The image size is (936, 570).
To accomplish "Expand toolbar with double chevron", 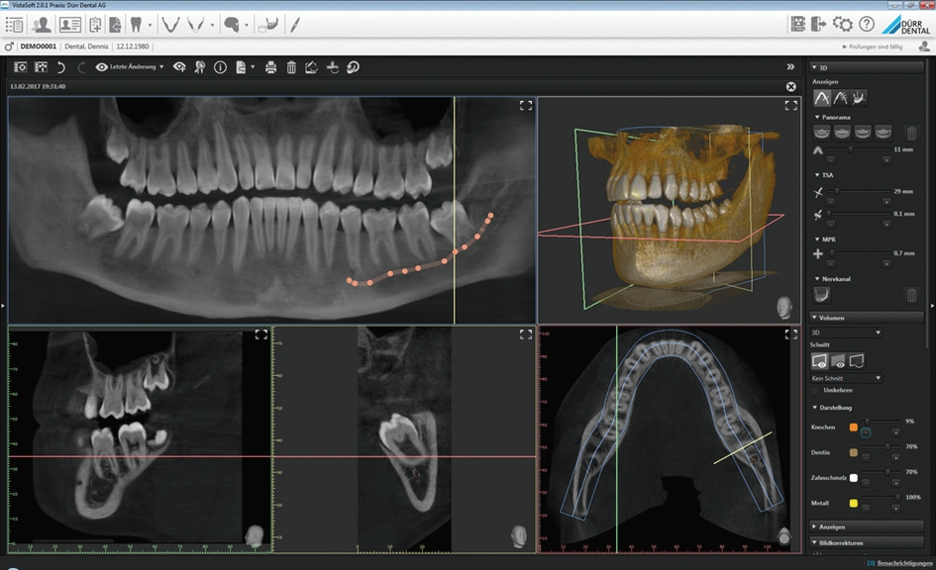I will click(x=790, y=66).
